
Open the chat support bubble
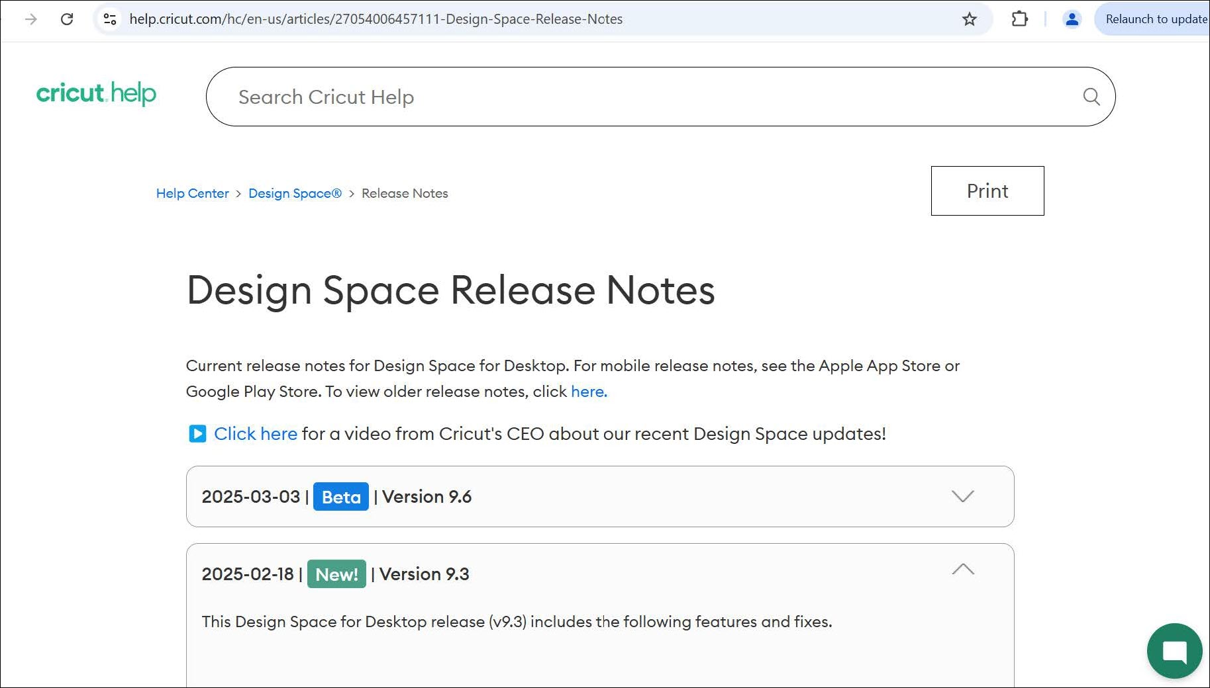click(x=1175, y=651)
